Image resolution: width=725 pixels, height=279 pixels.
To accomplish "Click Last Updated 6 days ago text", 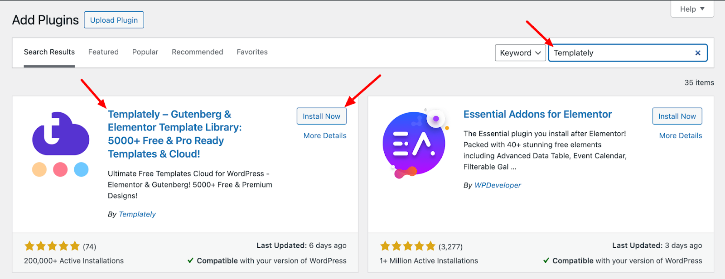I will point(301,245).
